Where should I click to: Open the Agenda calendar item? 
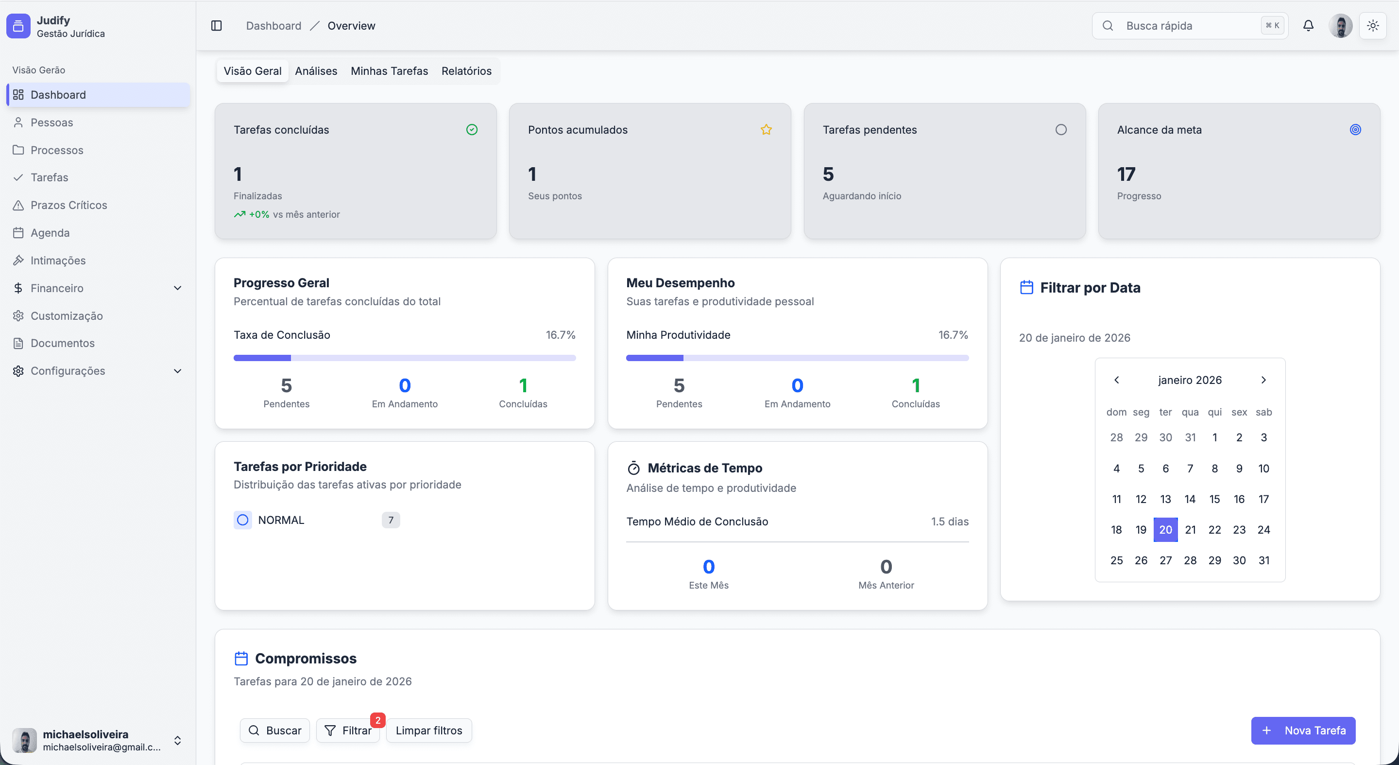[x=50, y=232]
